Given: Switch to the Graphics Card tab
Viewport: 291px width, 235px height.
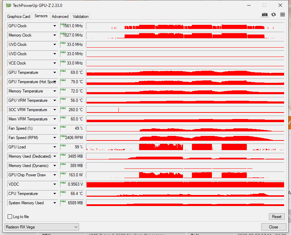Looking at the screenshot, I should point(19,17).
